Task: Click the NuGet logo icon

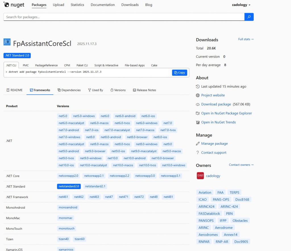Action: (6, 5)
